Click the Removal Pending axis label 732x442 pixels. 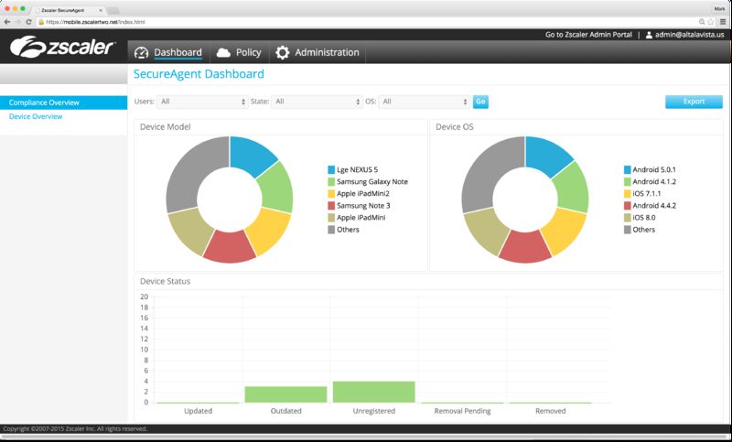[x=462, y=411]
